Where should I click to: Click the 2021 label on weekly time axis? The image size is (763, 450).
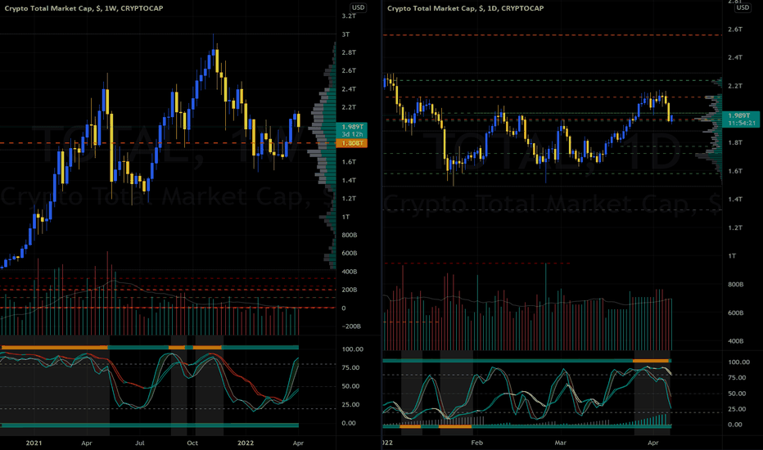tap(34, 443)
